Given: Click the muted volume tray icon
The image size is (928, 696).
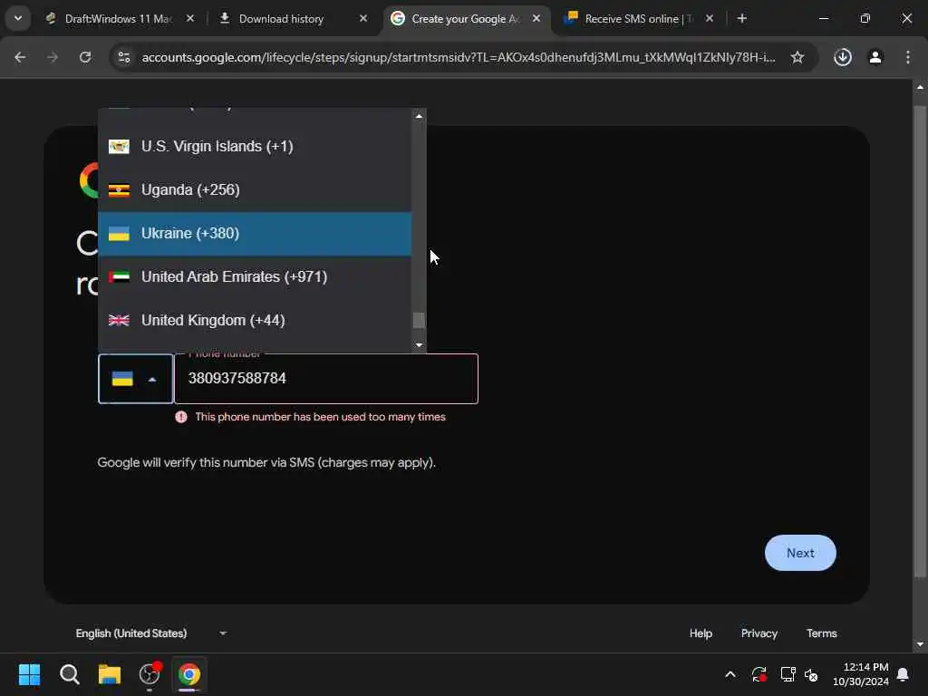Looking at the screenshot, I should (x=811, y=674).
